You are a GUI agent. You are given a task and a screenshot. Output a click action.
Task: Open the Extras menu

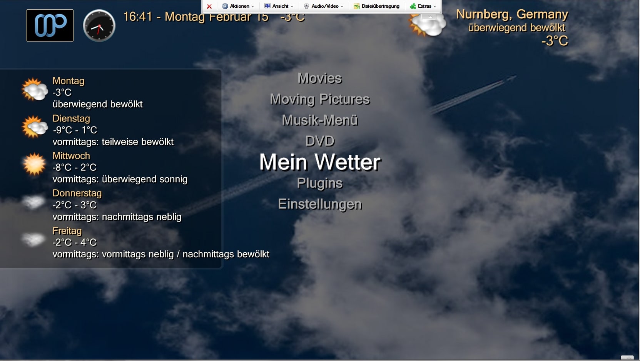tap(423, 6)
